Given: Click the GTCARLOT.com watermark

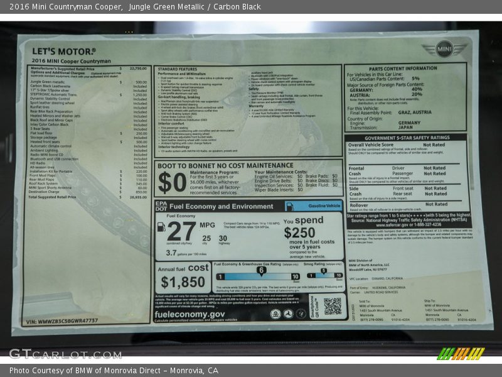Looking at the screenshot, I should [x=55, y=353].
